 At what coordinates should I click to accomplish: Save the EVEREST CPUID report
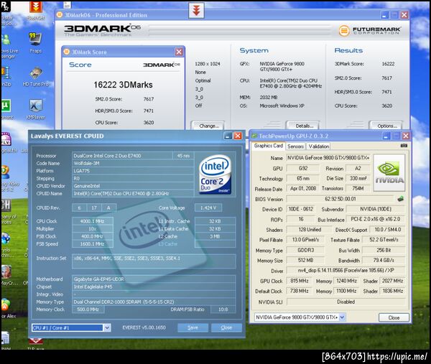[x=193, y=327]
